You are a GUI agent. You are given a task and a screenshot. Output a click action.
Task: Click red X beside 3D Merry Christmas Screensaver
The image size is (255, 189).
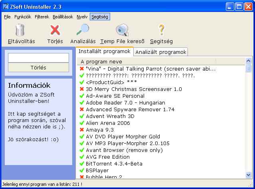click(x=82, y=89)
